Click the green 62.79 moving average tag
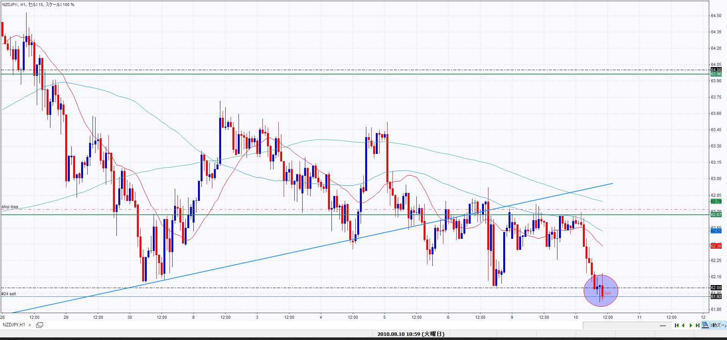The height and width of the screenshot is (340, 727). 716,201
